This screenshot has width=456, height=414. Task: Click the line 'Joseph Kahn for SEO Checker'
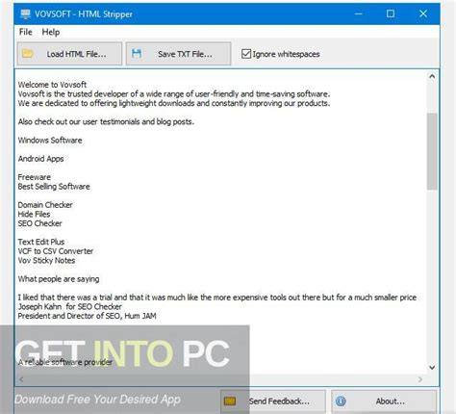(x=69, y=306)
